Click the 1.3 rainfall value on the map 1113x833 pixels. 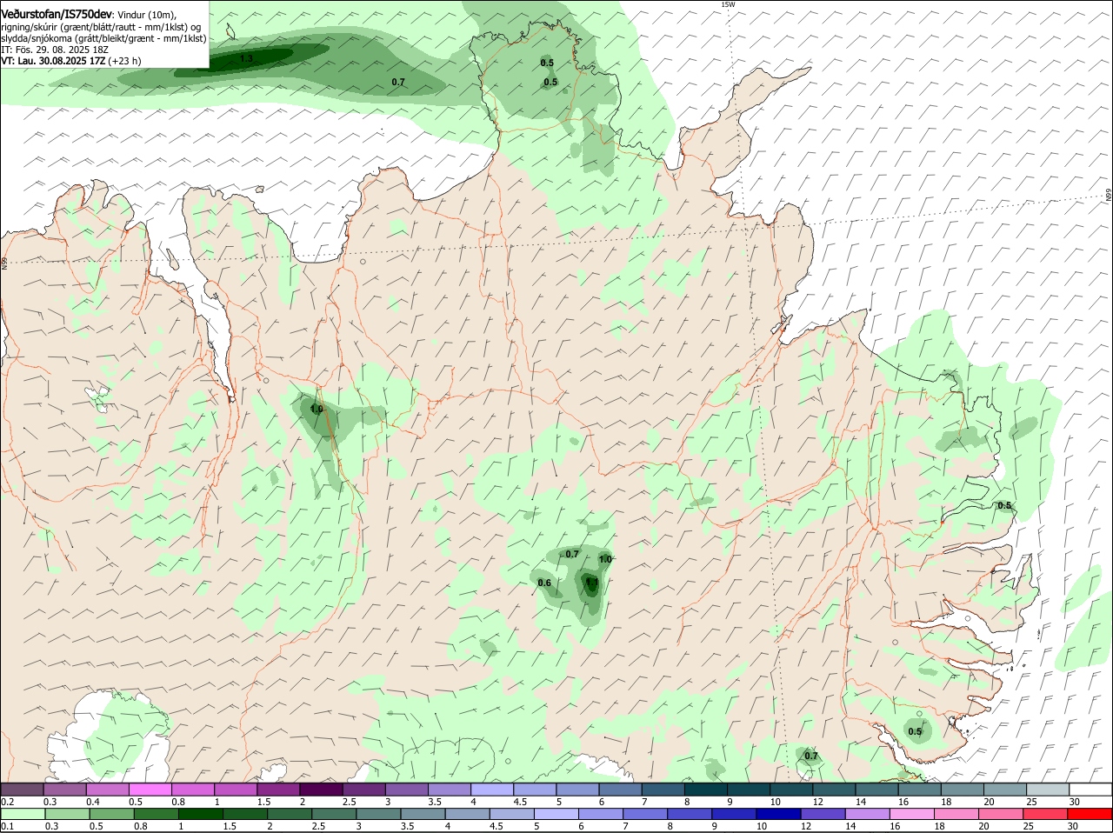tap(246, 59)
